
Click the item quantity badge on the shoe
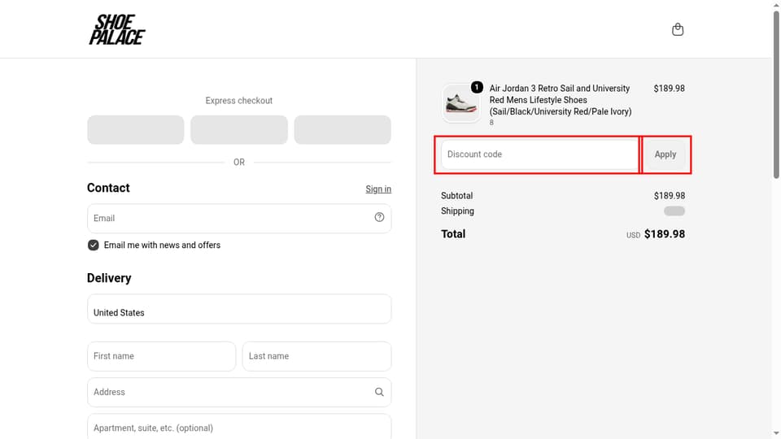477,87
